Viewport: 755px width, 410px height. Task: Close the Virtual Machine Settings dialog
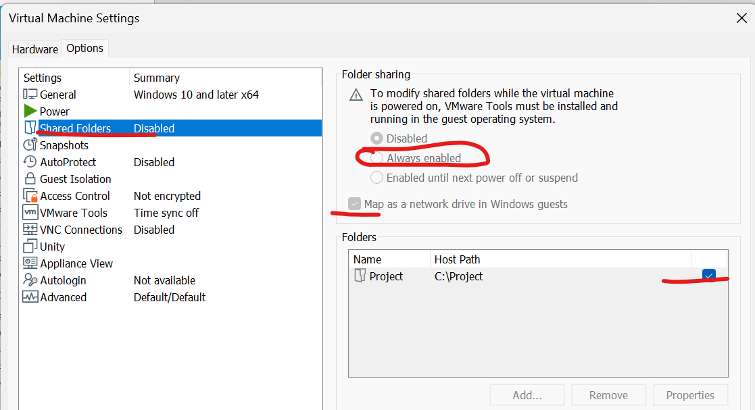tap(741, 18)
